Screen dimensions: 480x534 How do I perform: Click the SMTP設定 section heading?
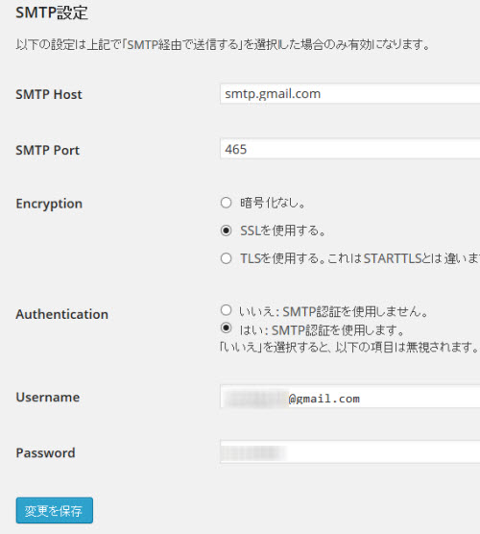click(x=52, y=12)
